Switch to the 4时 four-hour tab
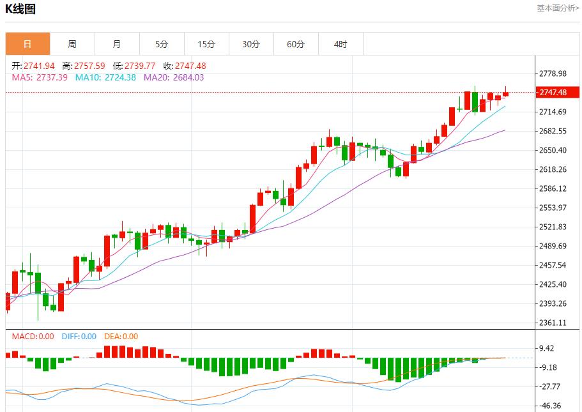Viewport: 582px width, 412px height. tap(341, 44)
